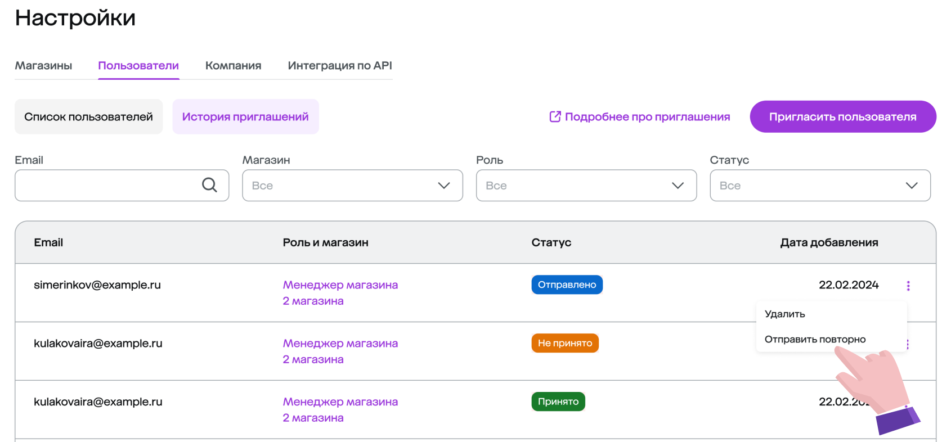
Task: Switch to История приглашений view
Action: (245, 117)
